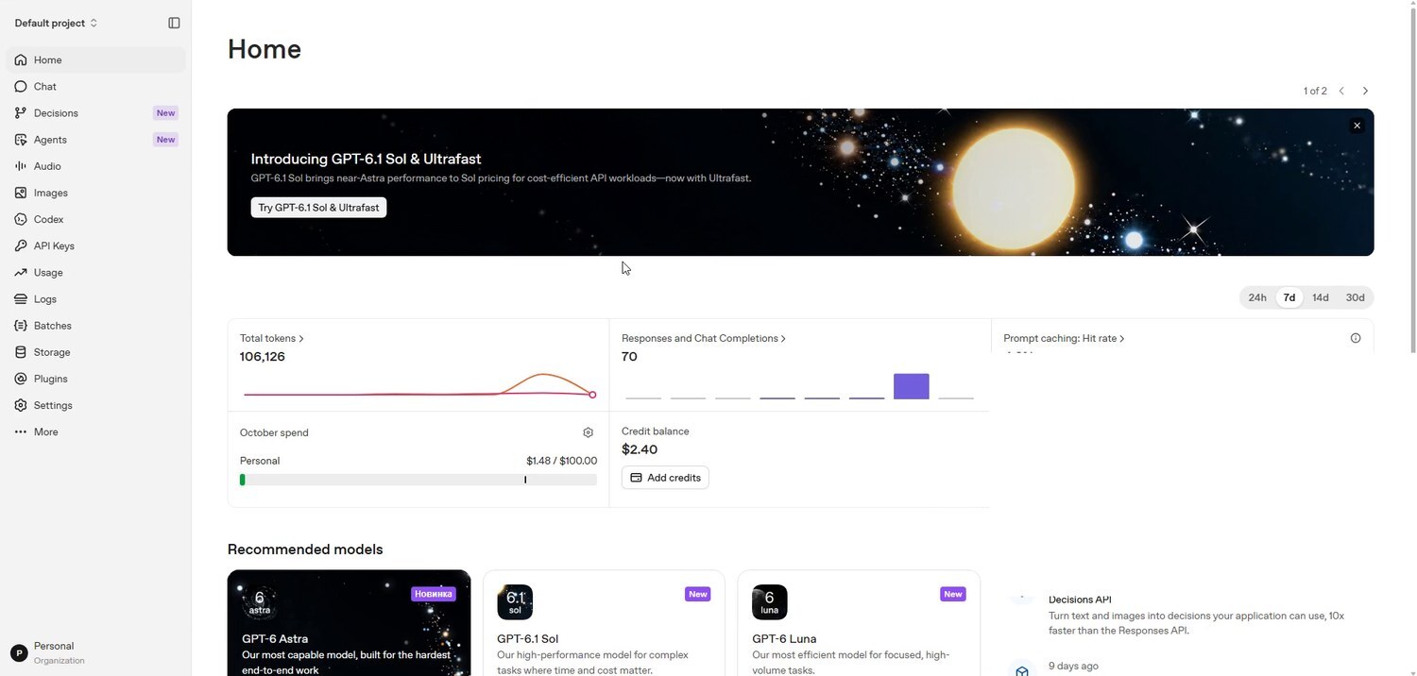The width and height of the screenshot is (1417, 676).
Task: Click the Settings gear icon in sidebar
Action: [x=21, y=405]
